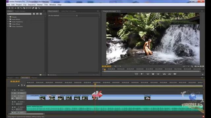Select the Rate Stretch tool

tap(21, 8)
